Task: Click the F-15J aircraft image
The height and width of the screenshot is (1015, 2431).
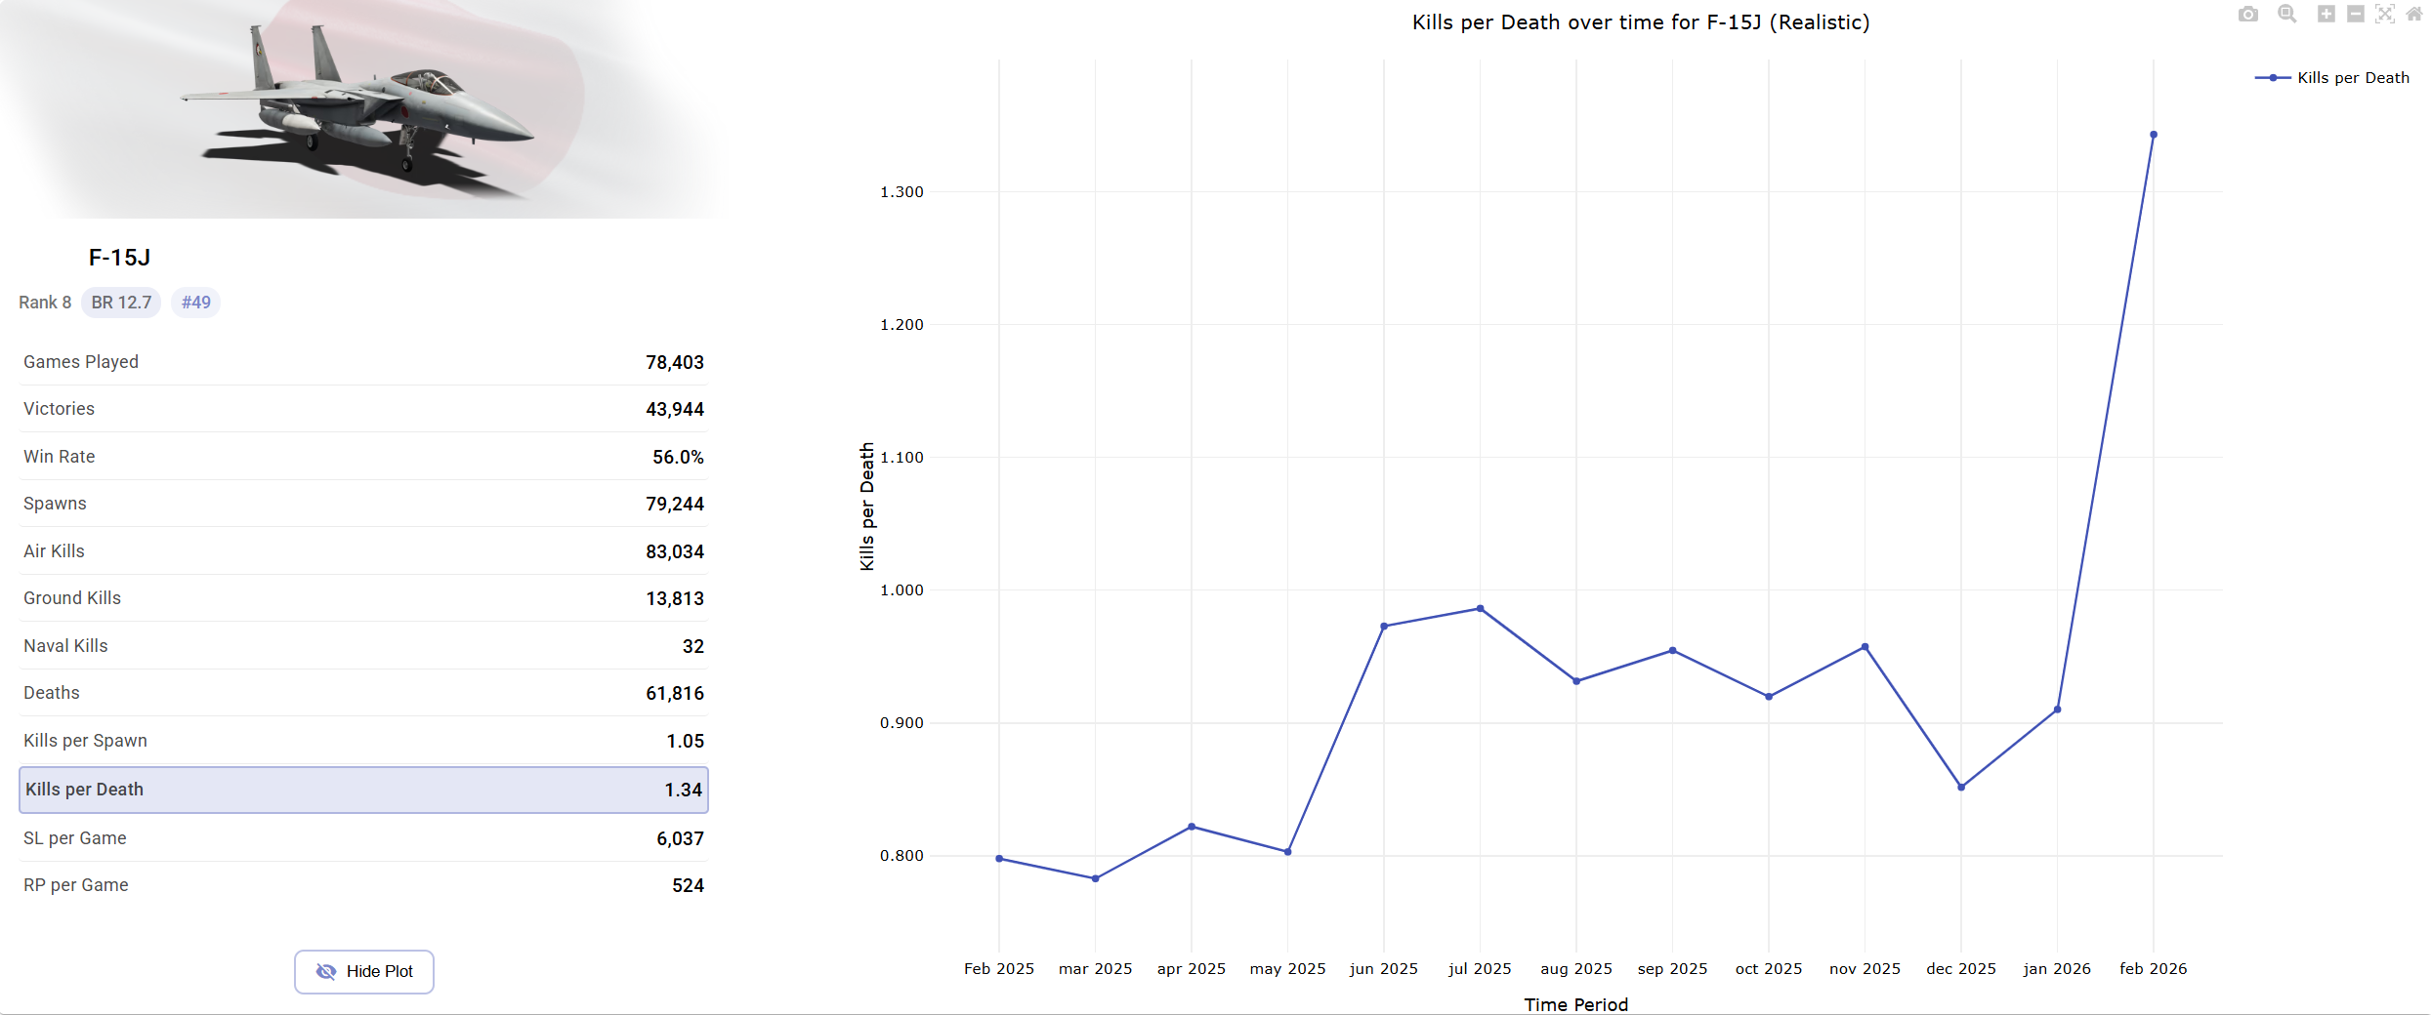Action: pyautogui.click(x=361, y=109)
